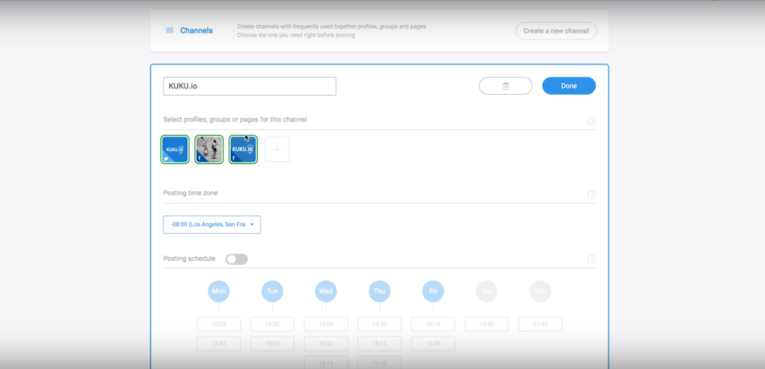Toggle Saturday in posting schedule

(x=487, y=291)
